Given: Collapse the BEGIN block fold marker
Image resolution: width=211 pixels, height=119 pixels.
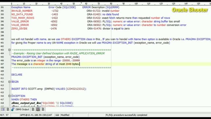Looking at the screenshot, I should click(10, 82).
